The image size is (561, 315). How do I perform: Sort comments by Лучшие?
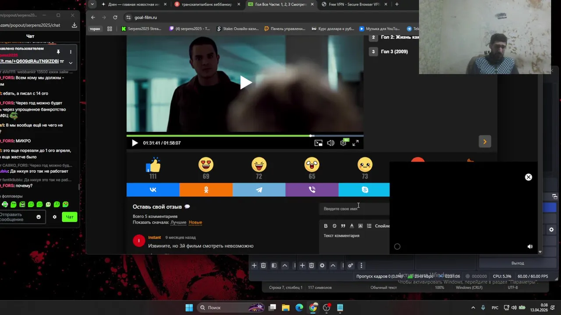(x=178, y=222)
